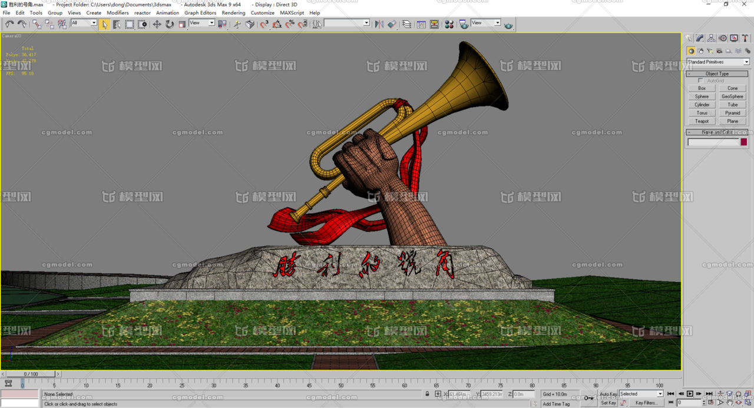Click the Select and Manipulate icon
754x408 pixels.
237,24
